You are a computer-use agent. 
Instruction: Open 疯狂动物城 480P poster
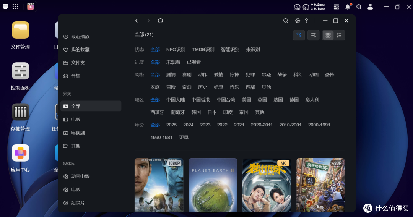[320, 185]
